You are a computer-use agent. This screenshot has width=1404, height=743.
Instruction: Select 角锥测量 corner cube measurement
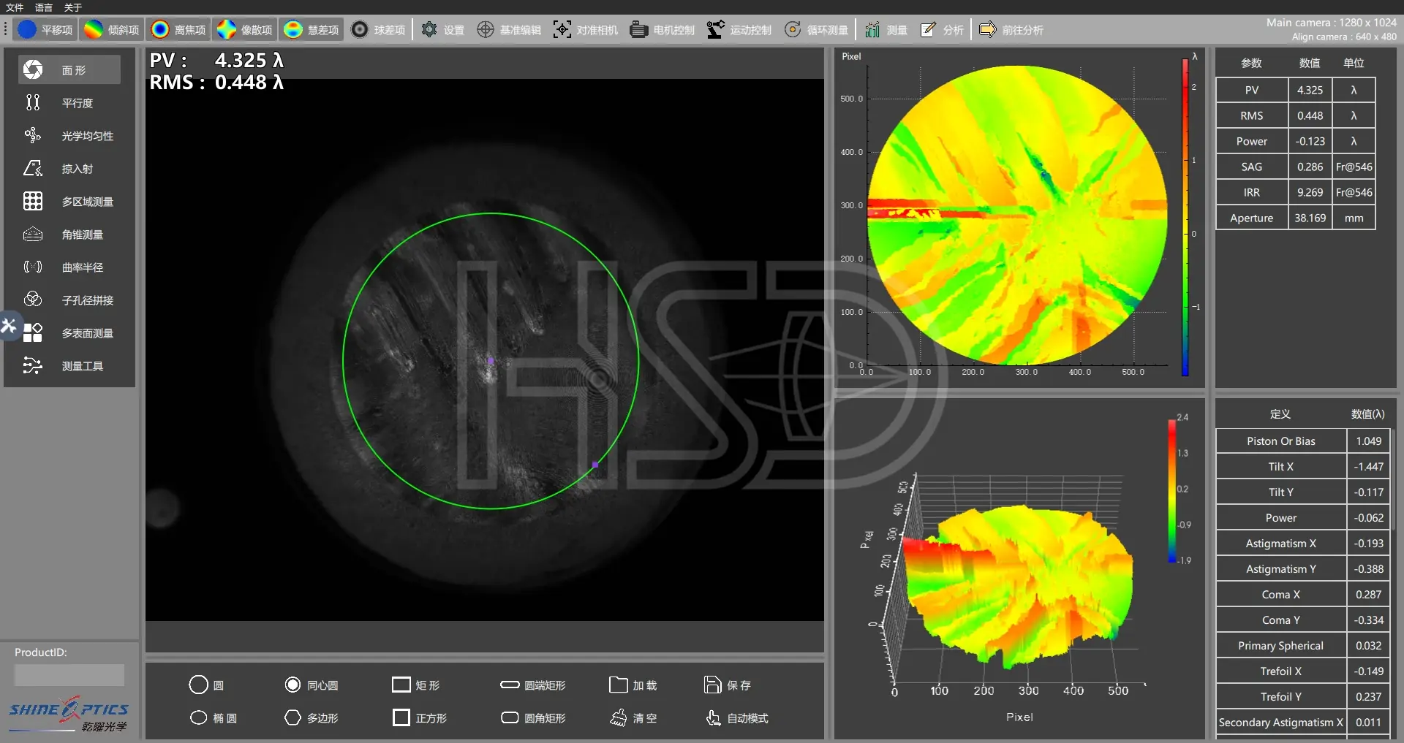(69, 235)
